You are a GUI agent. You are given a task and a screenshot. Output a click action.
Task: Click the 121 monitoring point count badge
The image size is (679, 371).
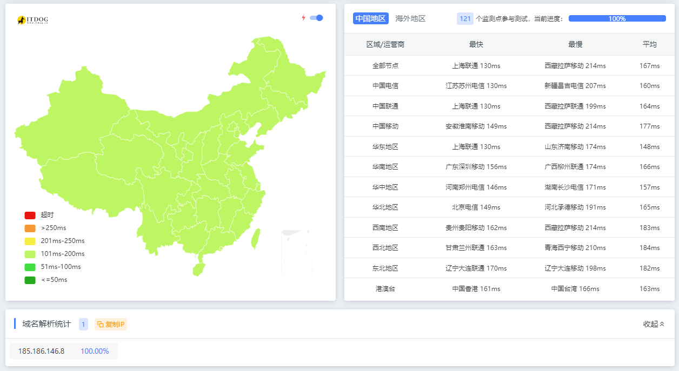465,18
